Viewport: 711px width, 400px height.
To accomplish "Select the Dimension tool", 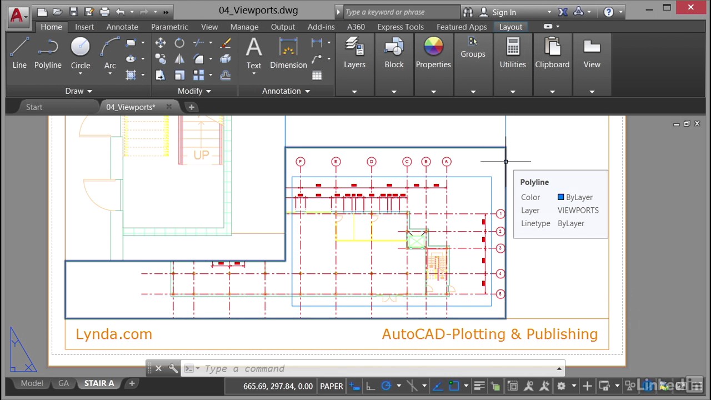I will [288, 53].
